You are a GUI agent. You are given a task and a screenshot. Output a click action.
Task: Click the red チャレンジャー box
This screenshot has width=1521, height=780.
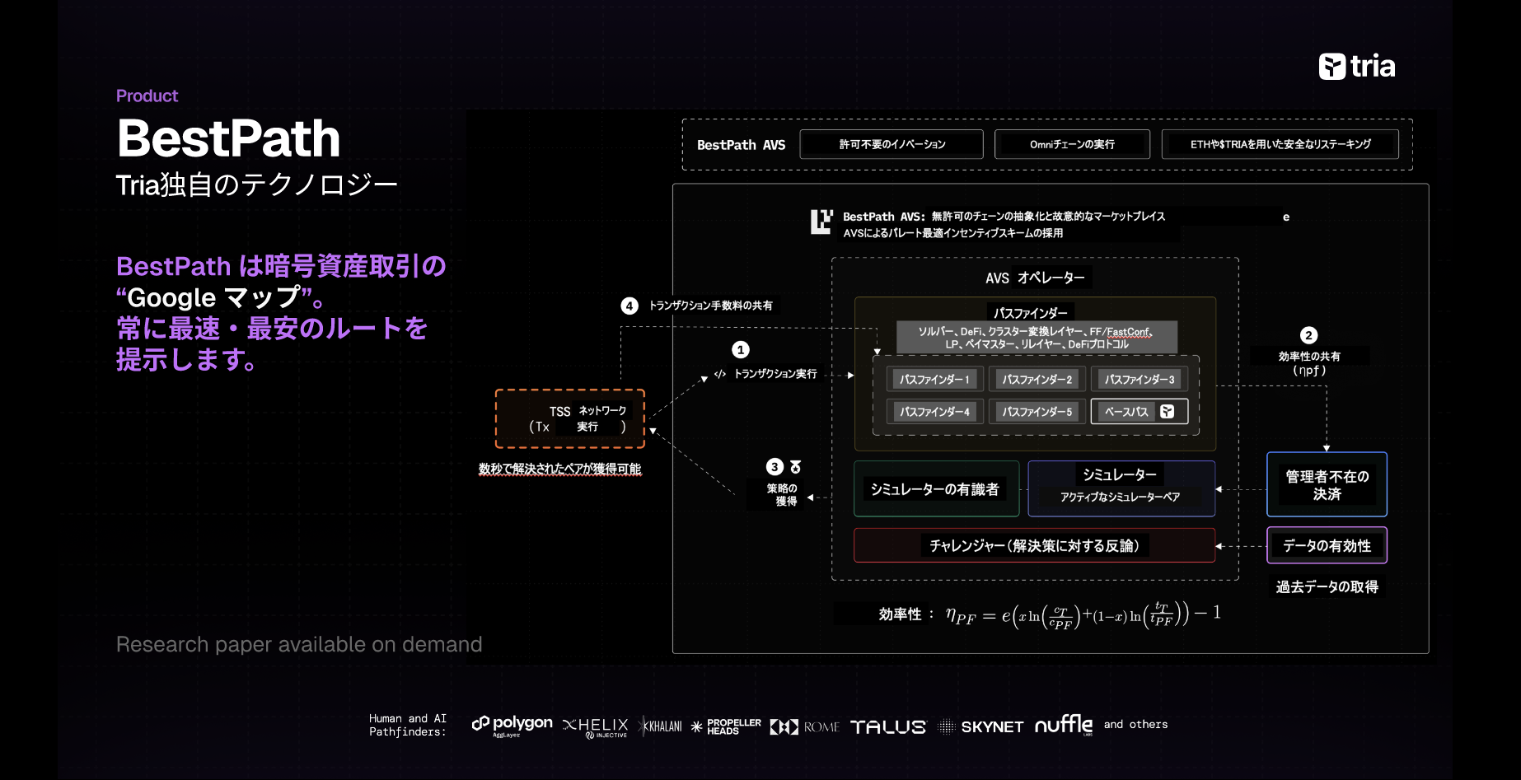tap(1034, 545)
